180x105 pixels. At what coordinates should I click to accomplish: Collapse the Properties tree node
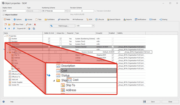[5, 36]
